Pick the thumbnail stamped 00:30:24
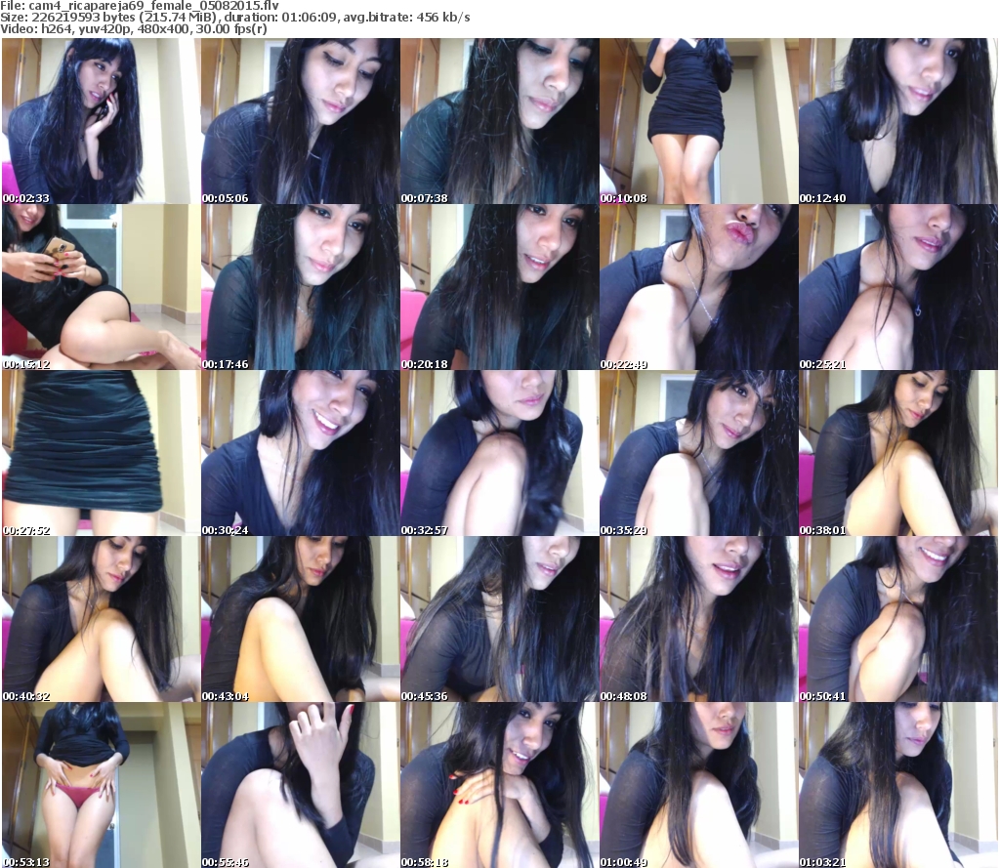1000x868 pixels. pyautogui.click(x=301, y=453)
